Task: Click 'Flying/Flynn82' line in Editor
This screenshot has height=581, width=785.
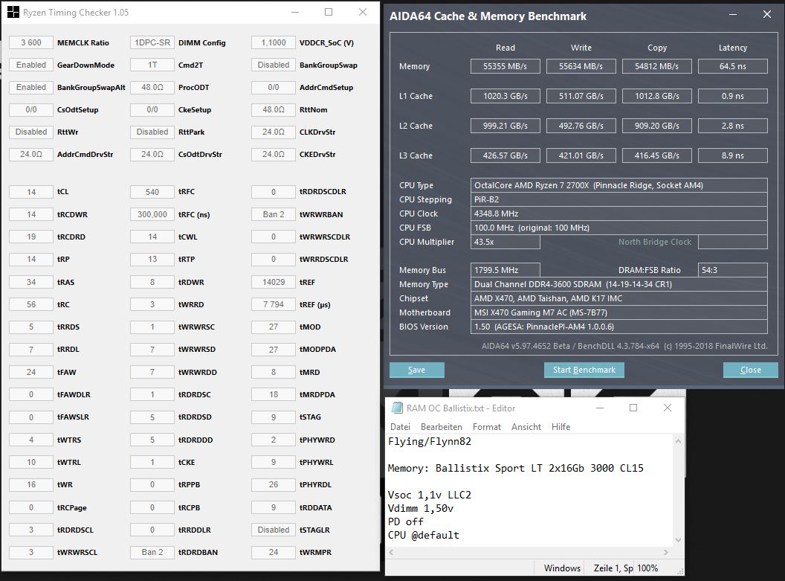Action: (x=430, y=441)
